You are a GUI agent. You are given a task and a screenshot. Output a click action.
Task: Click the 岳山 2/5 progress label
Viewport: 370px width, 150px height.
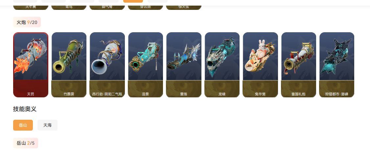point(26,143)
